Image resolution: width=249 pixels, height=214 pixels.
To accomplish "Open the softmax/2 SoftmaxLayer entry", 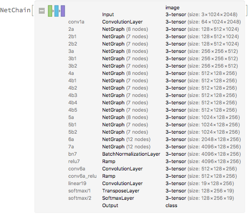I will [154, 198].
